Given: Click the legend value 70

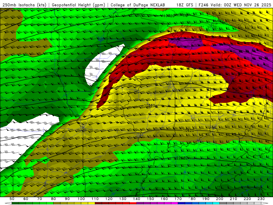Looking at the screenshot, I should click(x=40, y=199).
